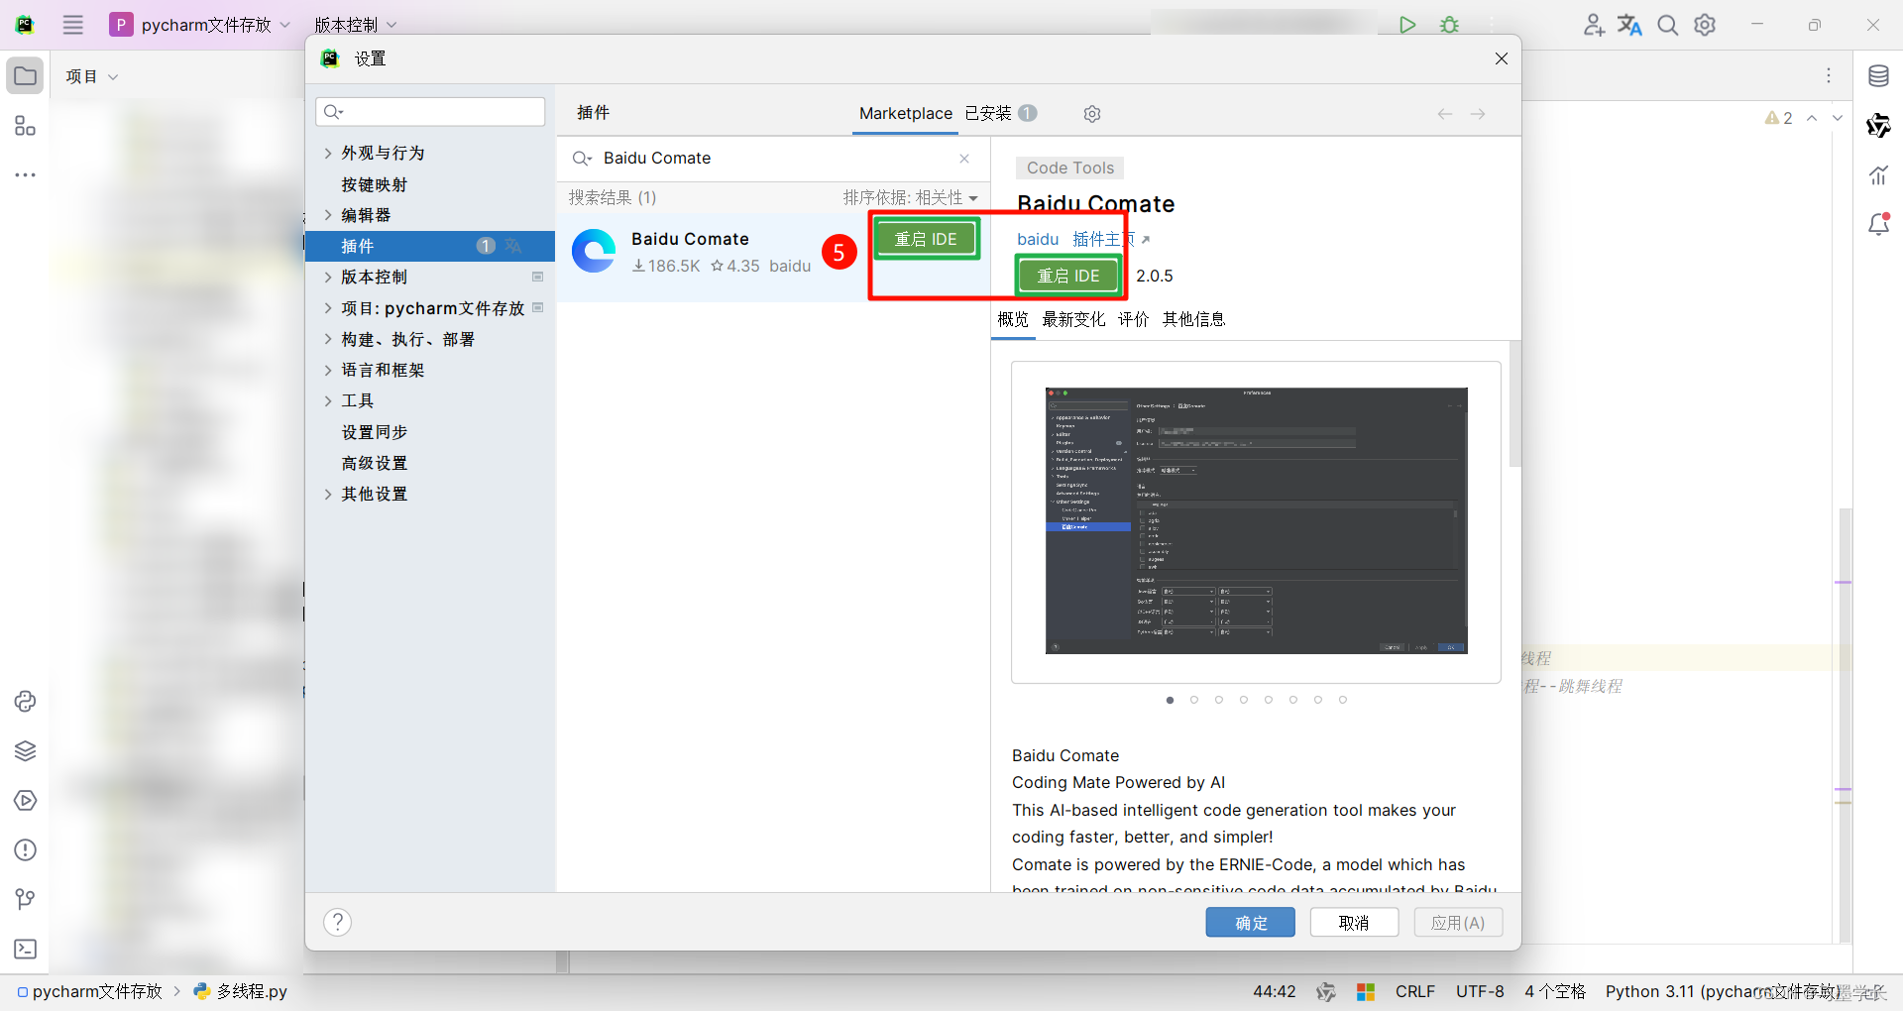Open the Notifications bell icon
This screenshot has width=1903, height=1011.
point(1878,225)
